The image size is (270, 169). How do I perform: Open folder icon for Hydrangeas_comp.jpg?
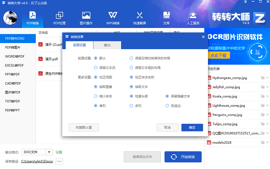[x=263, y=78]
